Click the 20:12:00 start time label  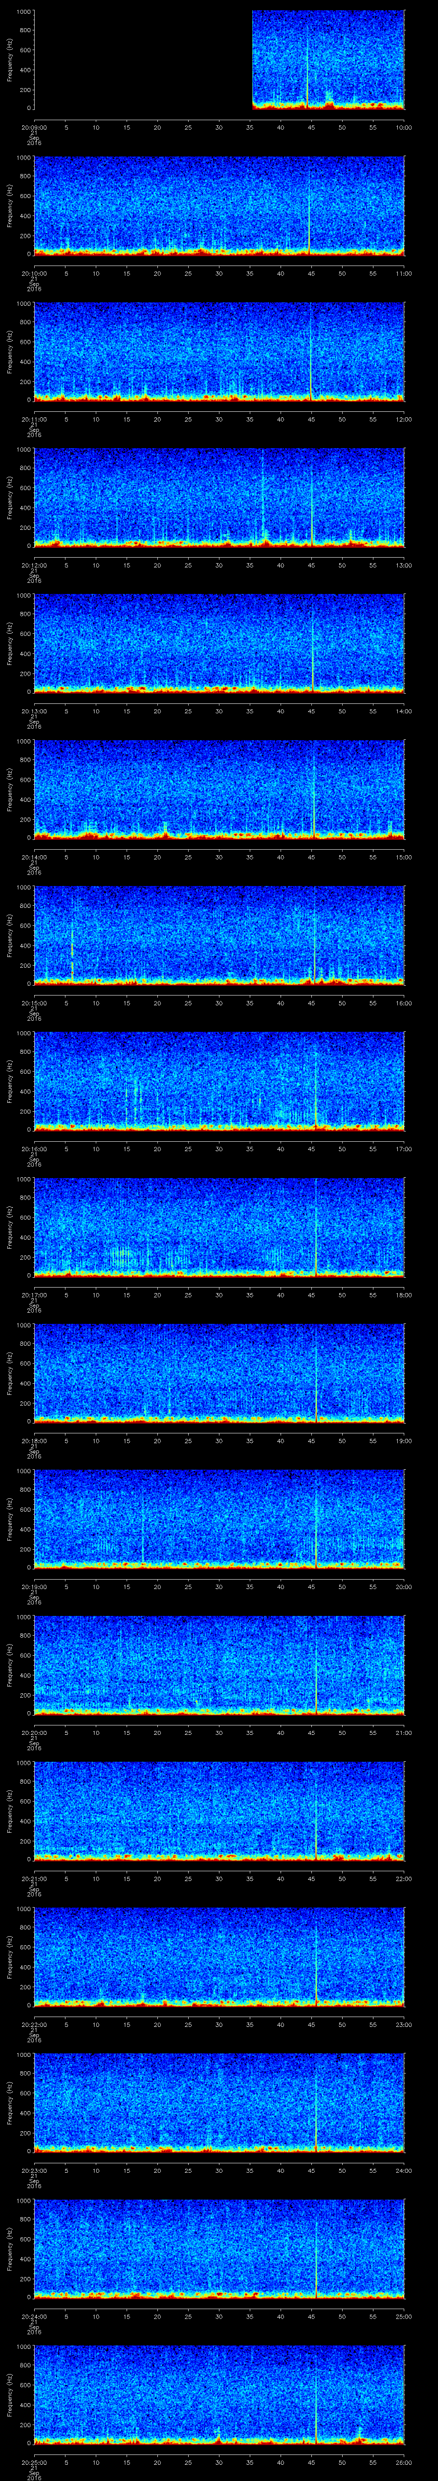pos(34,564)
